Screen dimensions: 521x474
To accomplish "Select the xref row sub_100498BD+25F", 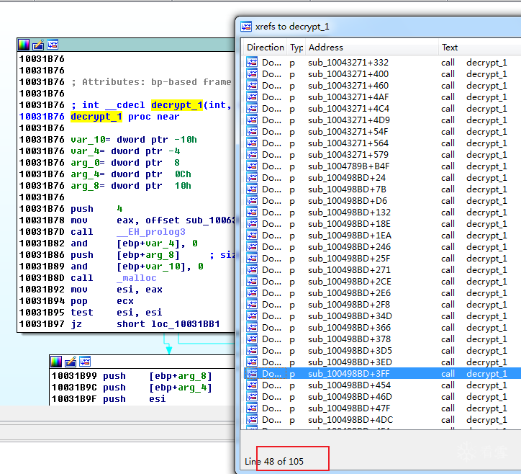I will tap(382, 259).
